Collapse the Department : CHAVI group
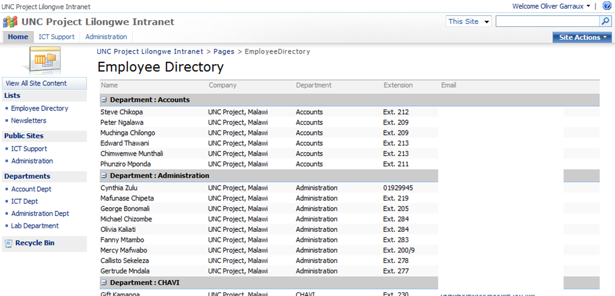615x296 pixels. (104, 283)
